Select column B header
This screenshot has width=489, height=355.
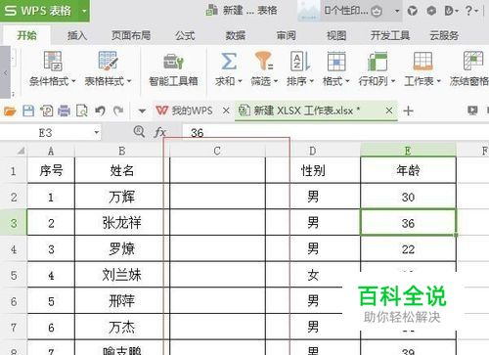tap(121, 151)
